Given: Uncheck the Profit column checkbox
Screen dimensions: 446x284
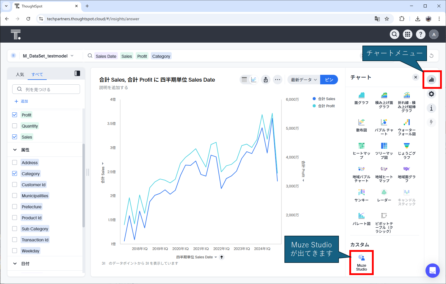Looking at the screenshot, I should click(x=15, y=115).
